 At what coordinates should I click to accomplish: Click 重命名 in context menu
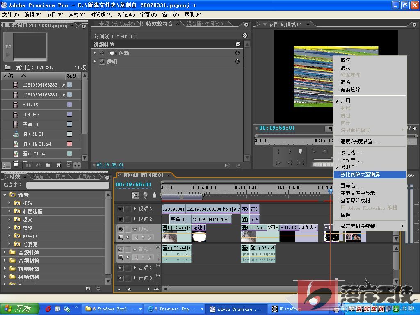(370, 186)
